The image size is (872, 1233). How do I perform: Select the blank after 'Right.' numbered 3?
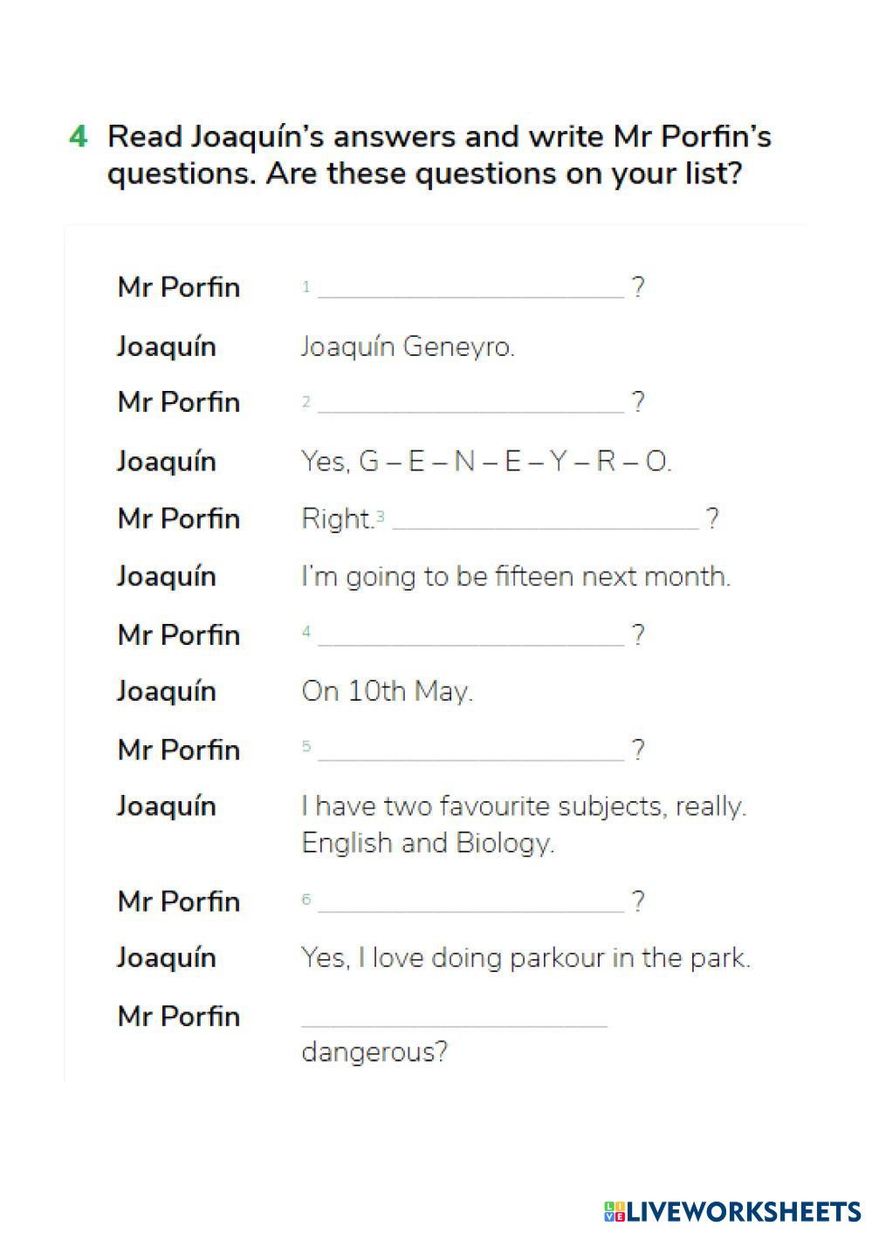(546, 518)
